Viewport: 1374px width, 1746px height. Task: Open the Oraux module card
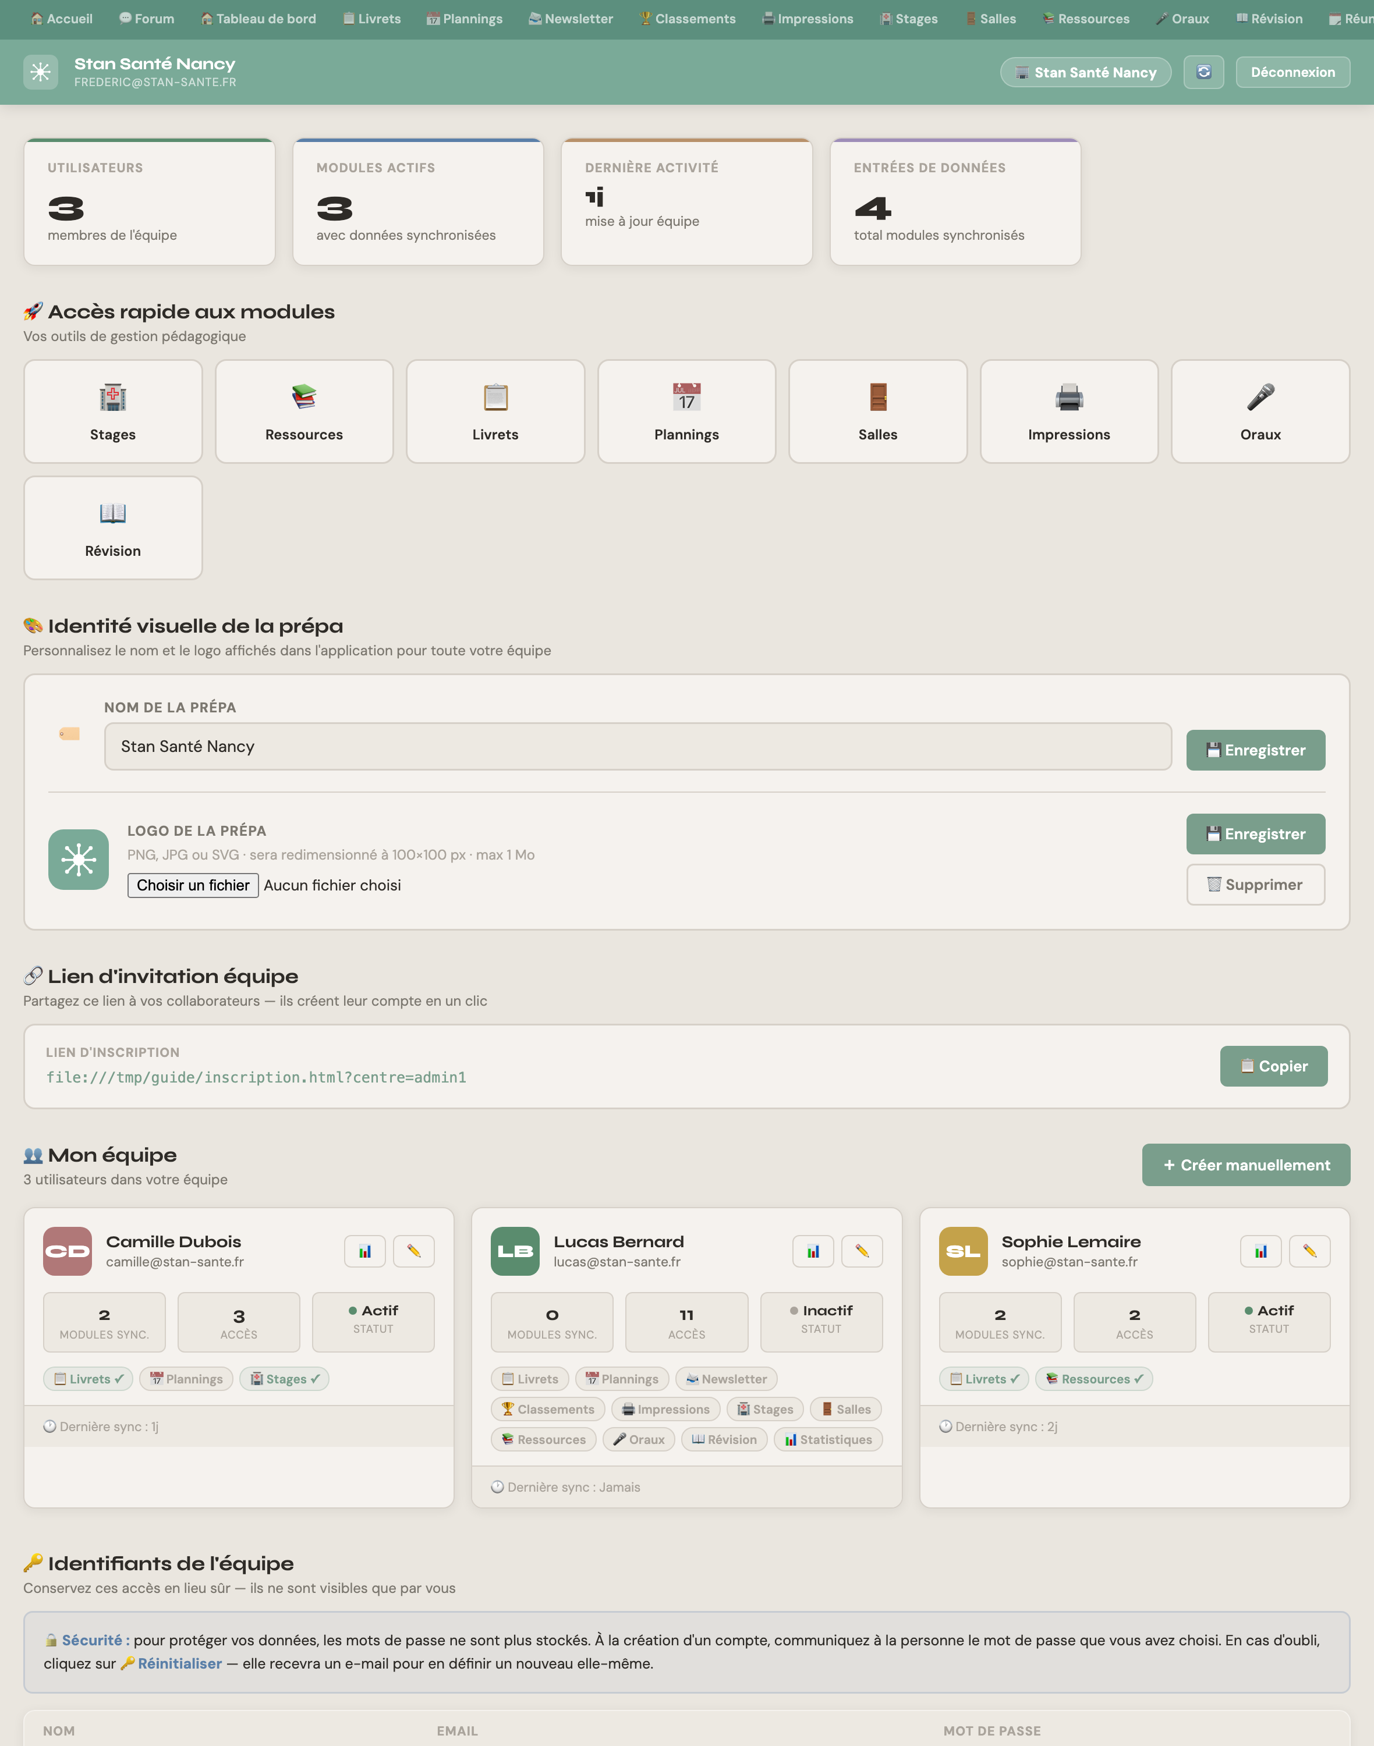(1260, 412)
